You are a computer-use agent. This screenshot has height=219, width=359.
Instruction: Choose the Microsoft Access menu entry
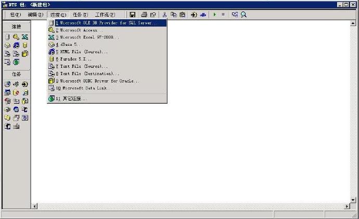[107, 30]
